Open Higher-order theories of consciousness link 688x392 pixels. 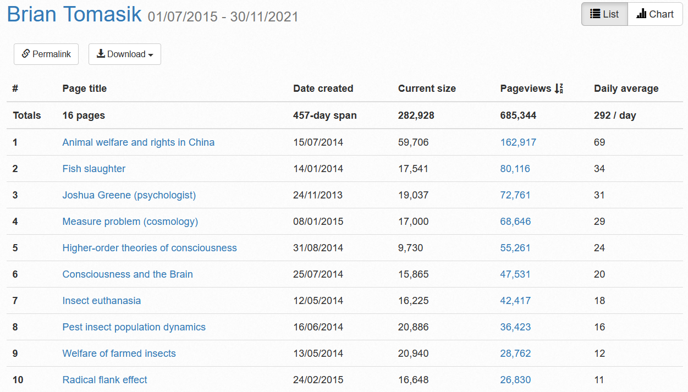click(x=149, y=248)
